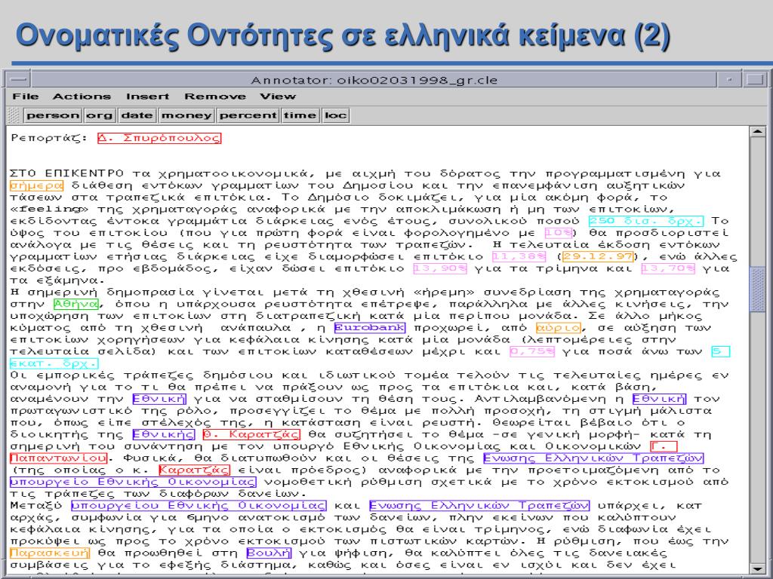Choose the money tag button

tap(186, 115)
